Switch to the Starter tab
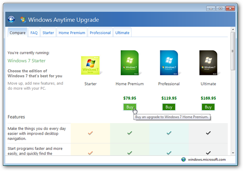The width and height of the screenshot is (243, 171). click(48, 32)
